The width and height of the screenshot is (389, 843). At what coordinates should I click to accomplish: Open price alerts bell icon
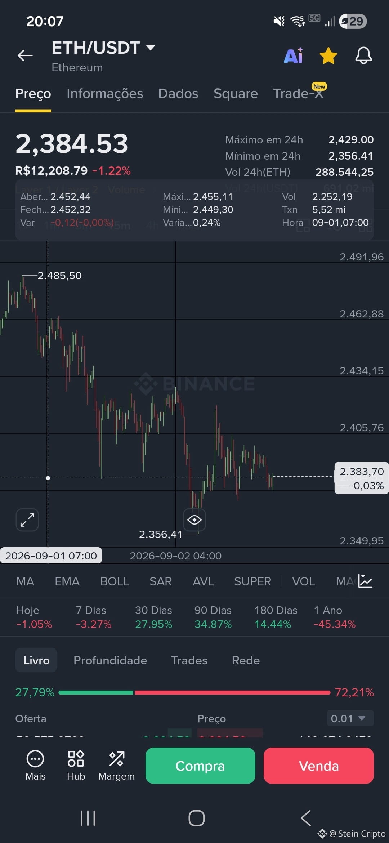pyautogui.click(x=363, y=55)
